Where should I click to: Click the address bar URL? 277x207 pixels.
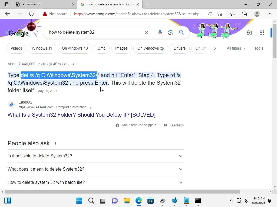[138, 14]
